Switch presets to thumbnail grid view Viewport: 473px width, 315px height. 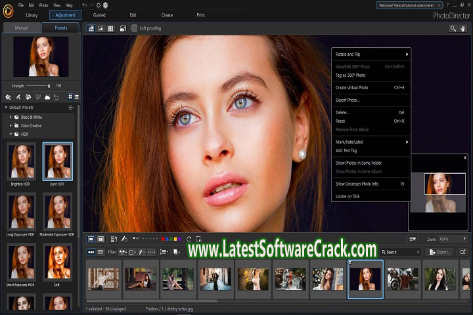point(70,96)
